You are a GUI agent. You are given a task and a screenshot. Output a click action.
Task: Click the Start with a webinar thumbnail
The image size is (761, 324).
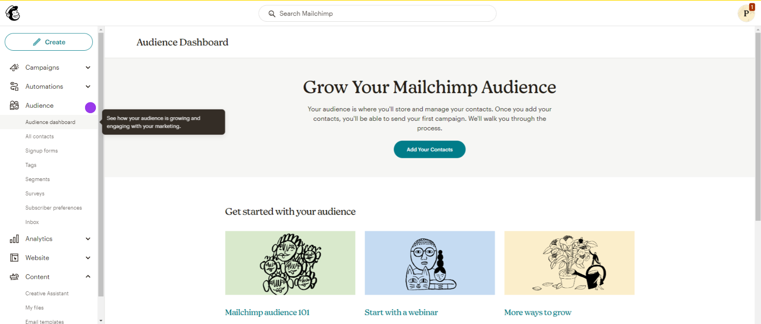pos(429,263)
